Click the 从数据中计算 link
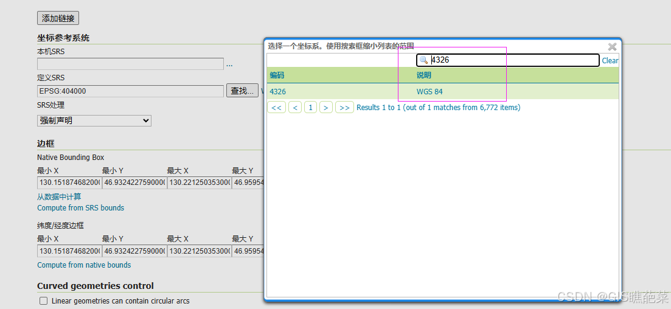 tap(59, 197)
